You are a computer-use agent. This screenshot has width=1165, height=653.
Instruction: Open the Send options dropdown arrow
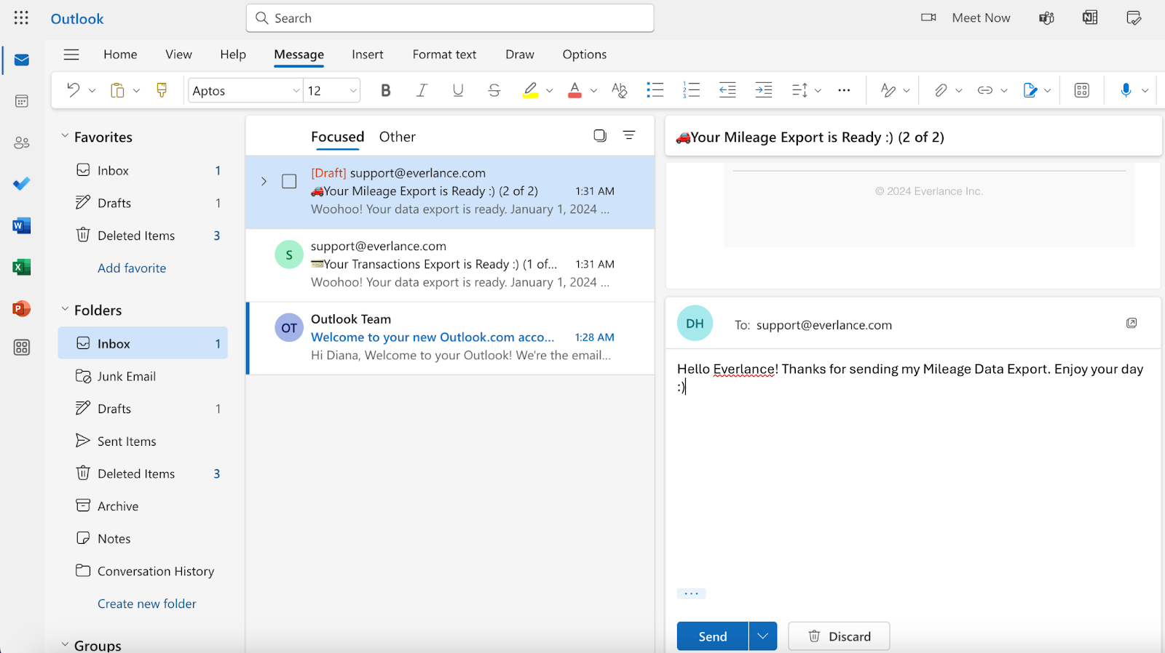pyautogui.click(x=762, y=636)
